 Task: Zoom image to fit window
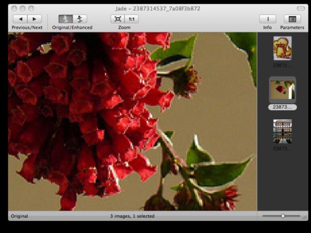pyautogui.click(x=118, y=19)
